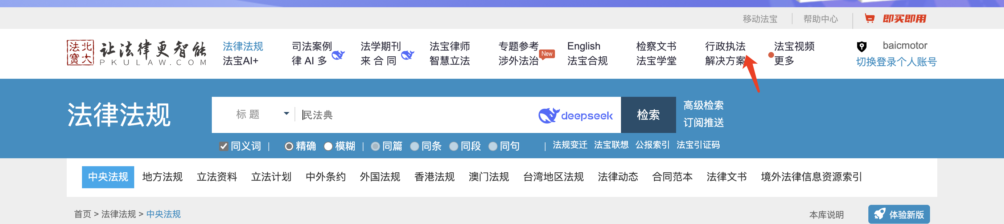Click the rocket icon on 体验新版
The width and height of the screenshot is (1004, 224).
coord(879,214)
